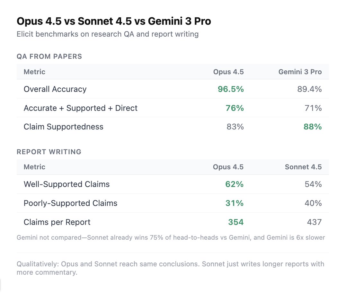Select the "QA FROM PAPERS" section heading
Image resolution: width=347 pixels, height=293 pixels.
click(49, 57)
